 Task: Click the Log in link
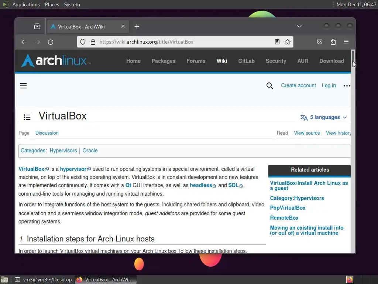pyautogui.click(x=329, y=85)
